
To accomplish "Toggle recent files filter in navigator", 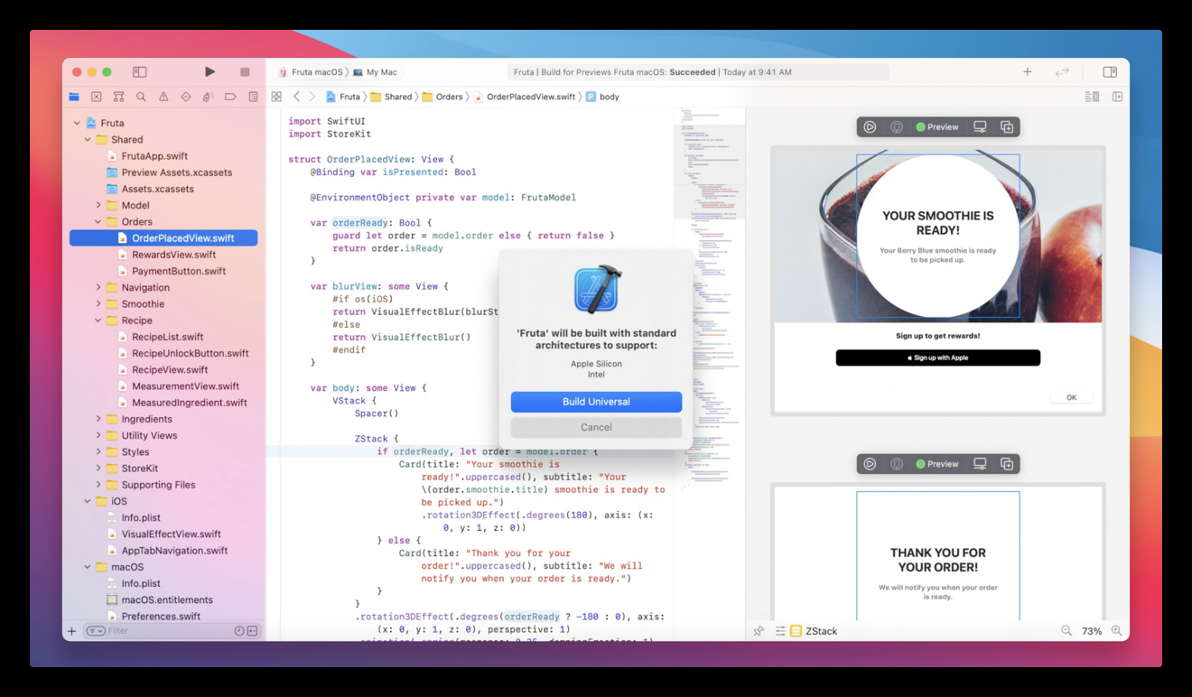I will click(239, 631).
